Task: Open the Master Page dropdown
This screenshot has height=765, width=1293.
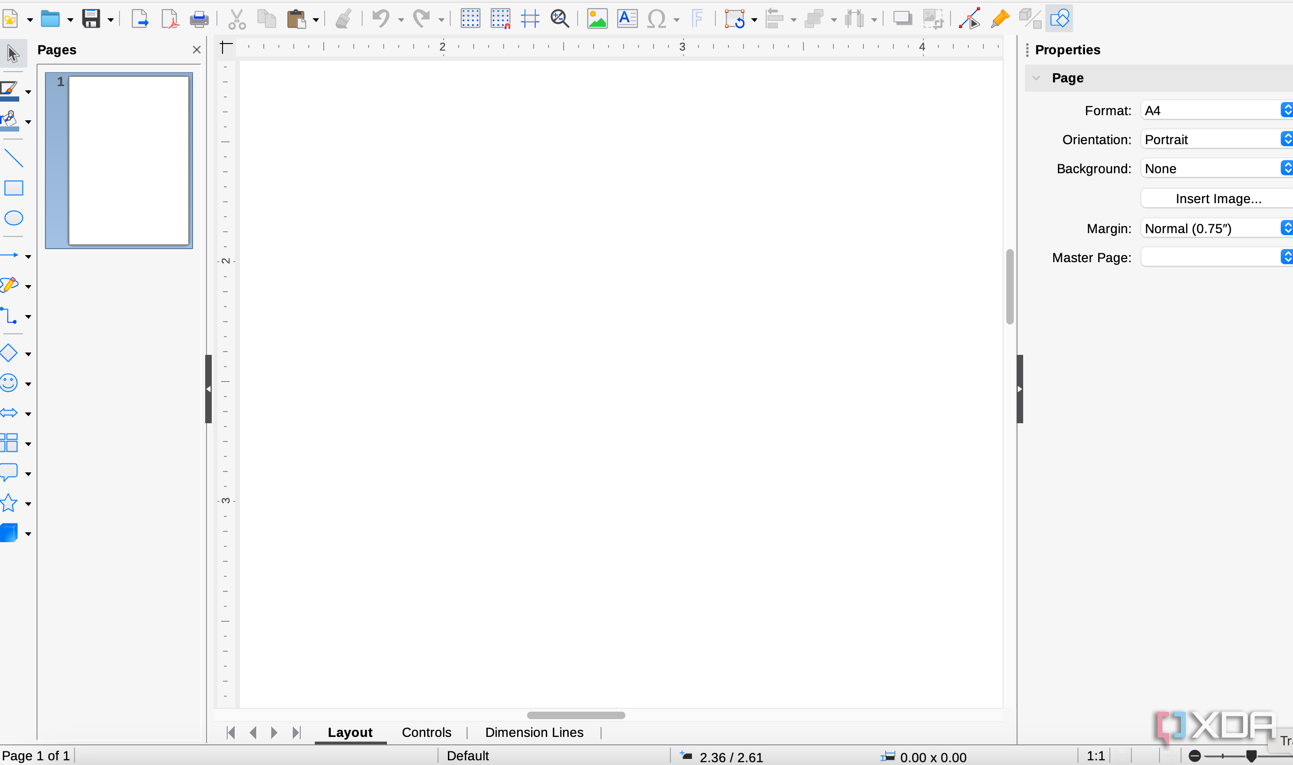Action: tap(1217, 257)
